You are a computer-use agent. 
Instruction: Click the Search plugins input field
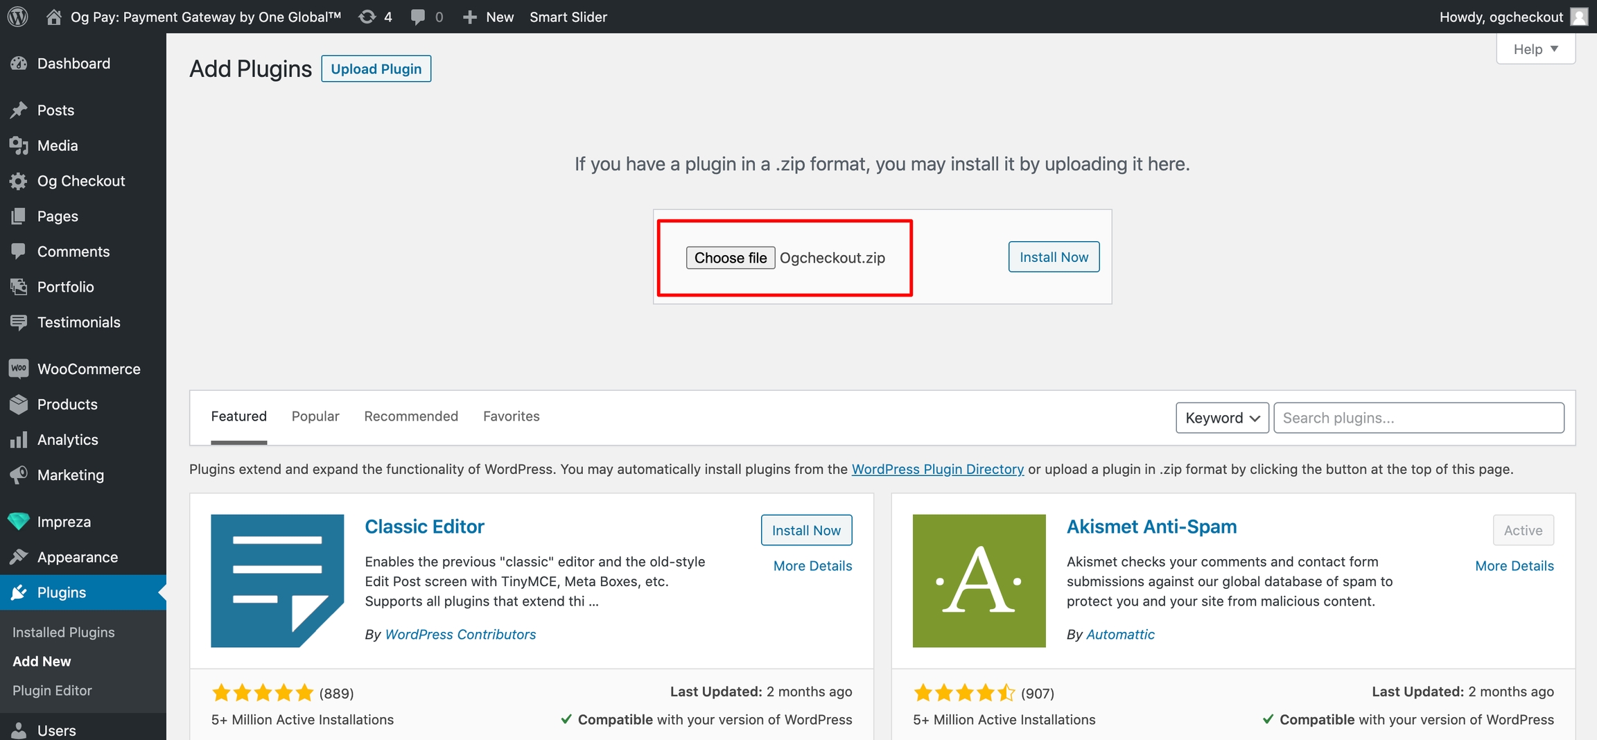tap(1418, 418)
